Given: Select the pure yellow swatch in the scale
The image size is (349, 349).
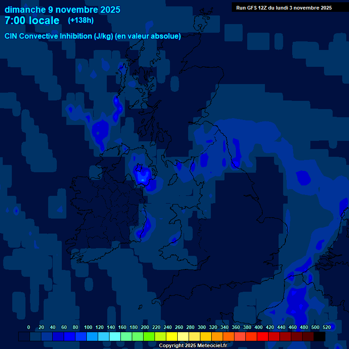Looking at the screenshot, I should [x=172, y=337].
